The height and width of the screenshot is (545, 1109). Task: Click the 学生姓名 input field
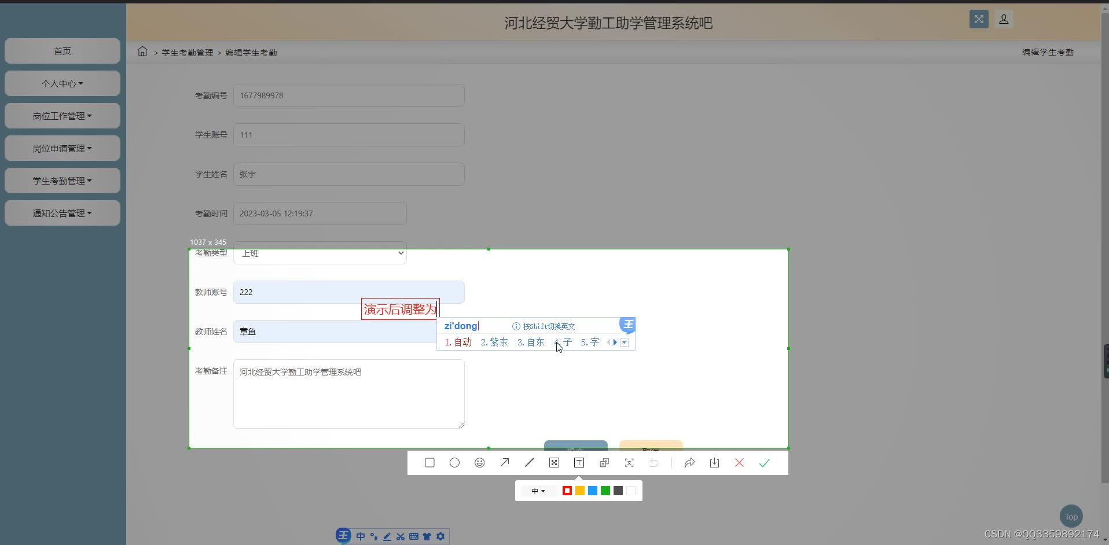tap(349, 174)
